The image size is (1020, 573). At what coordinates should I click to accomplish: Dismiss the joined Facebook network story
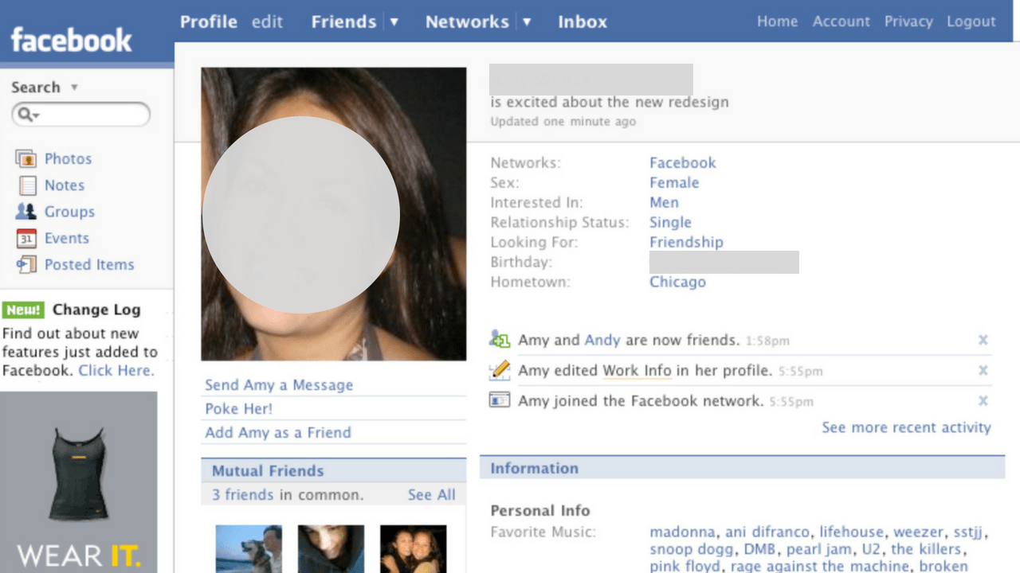pyautogui.click(x=983, y=400)
